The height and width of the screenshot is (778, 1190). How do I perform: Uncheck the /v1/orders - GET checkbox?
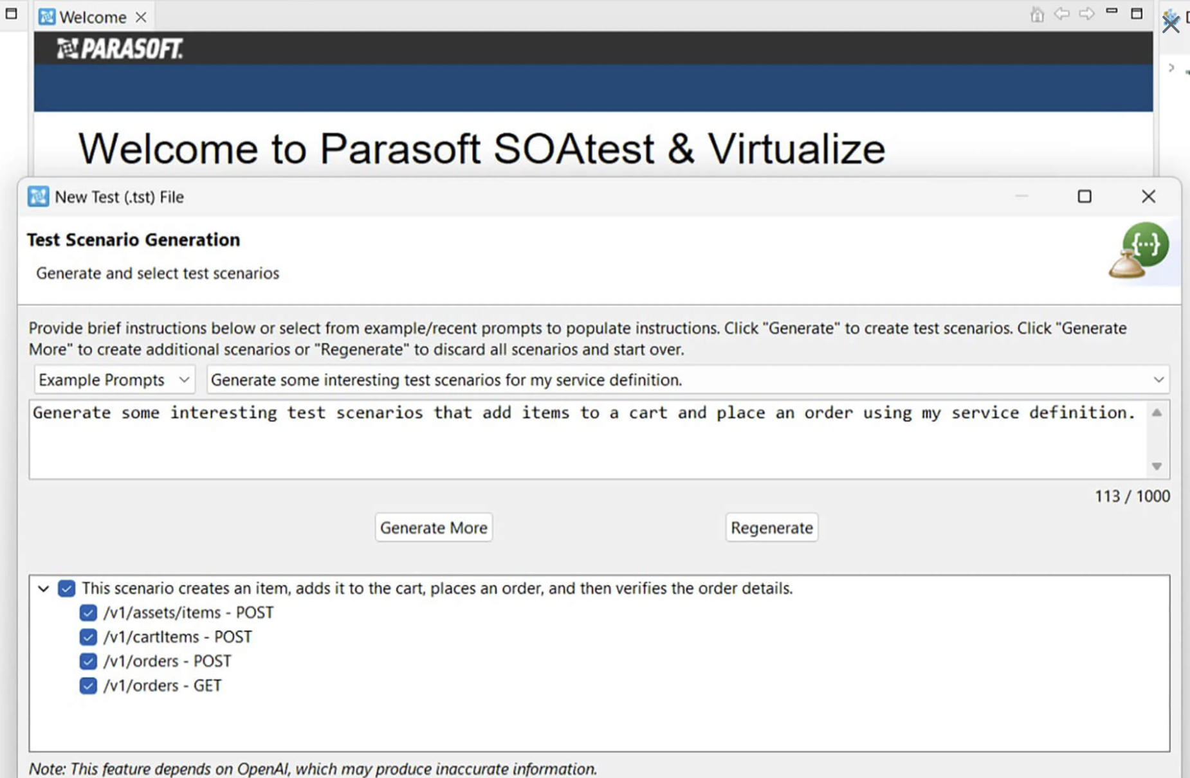pos(88,686)
